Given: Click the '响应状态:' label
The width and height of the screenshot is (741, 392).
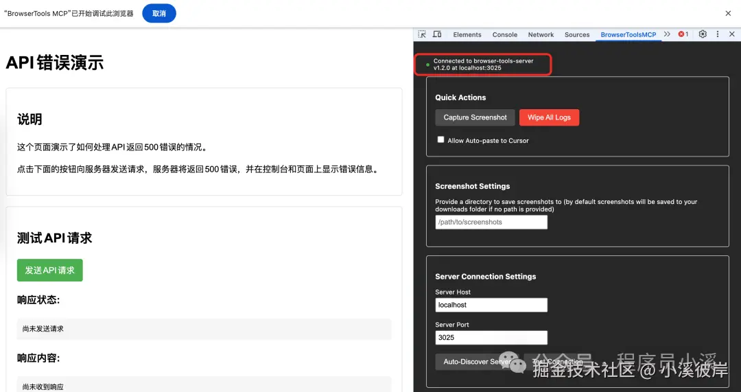Looking at the screenshot, I should pos(38,300).
